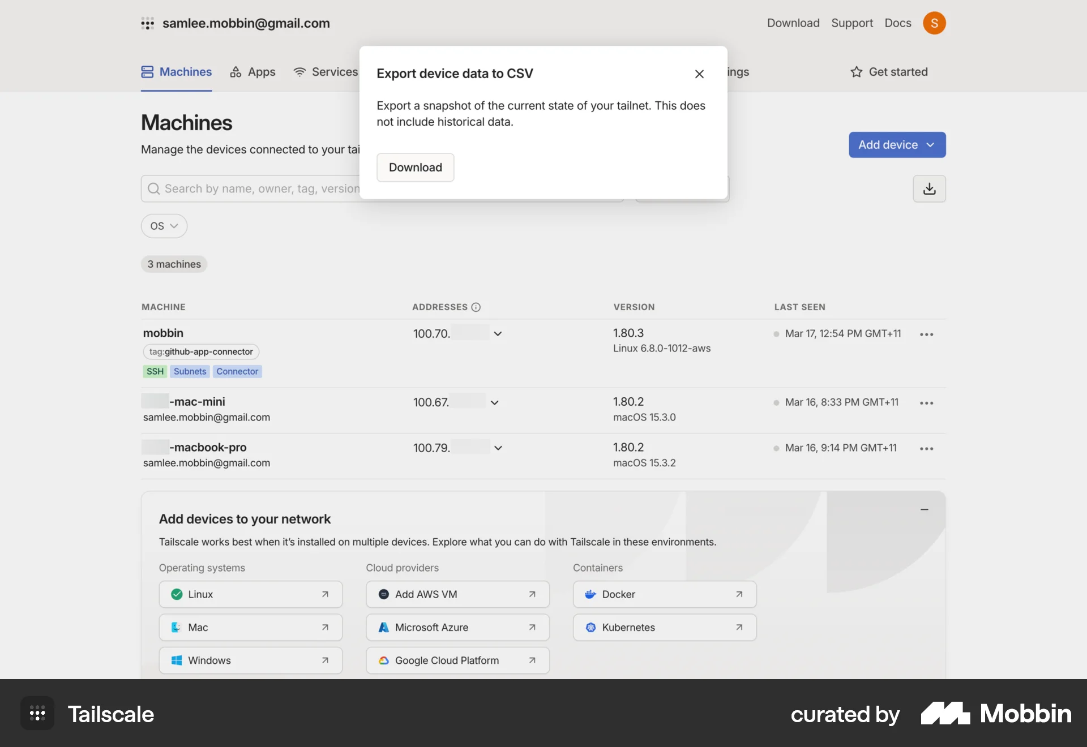This screenshot has height=747, width=1087.
Task: Open the OS filter dropdown
Action: [164, 226]
